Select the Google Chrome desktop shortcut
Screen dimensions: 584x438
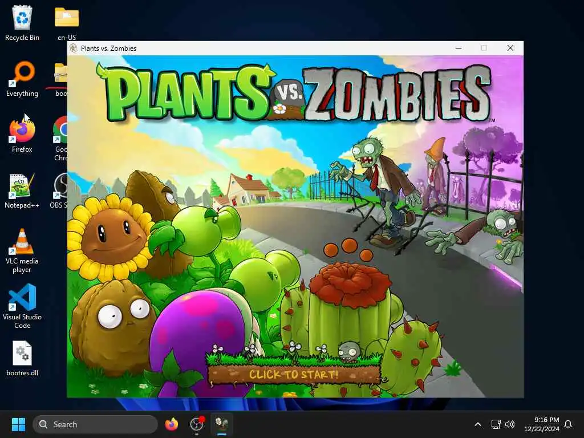point(62,139)
